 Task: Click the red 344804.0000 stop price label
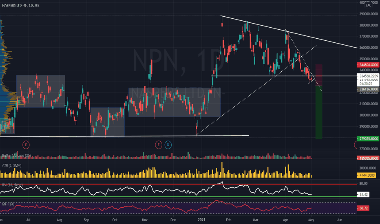[368, 65]
